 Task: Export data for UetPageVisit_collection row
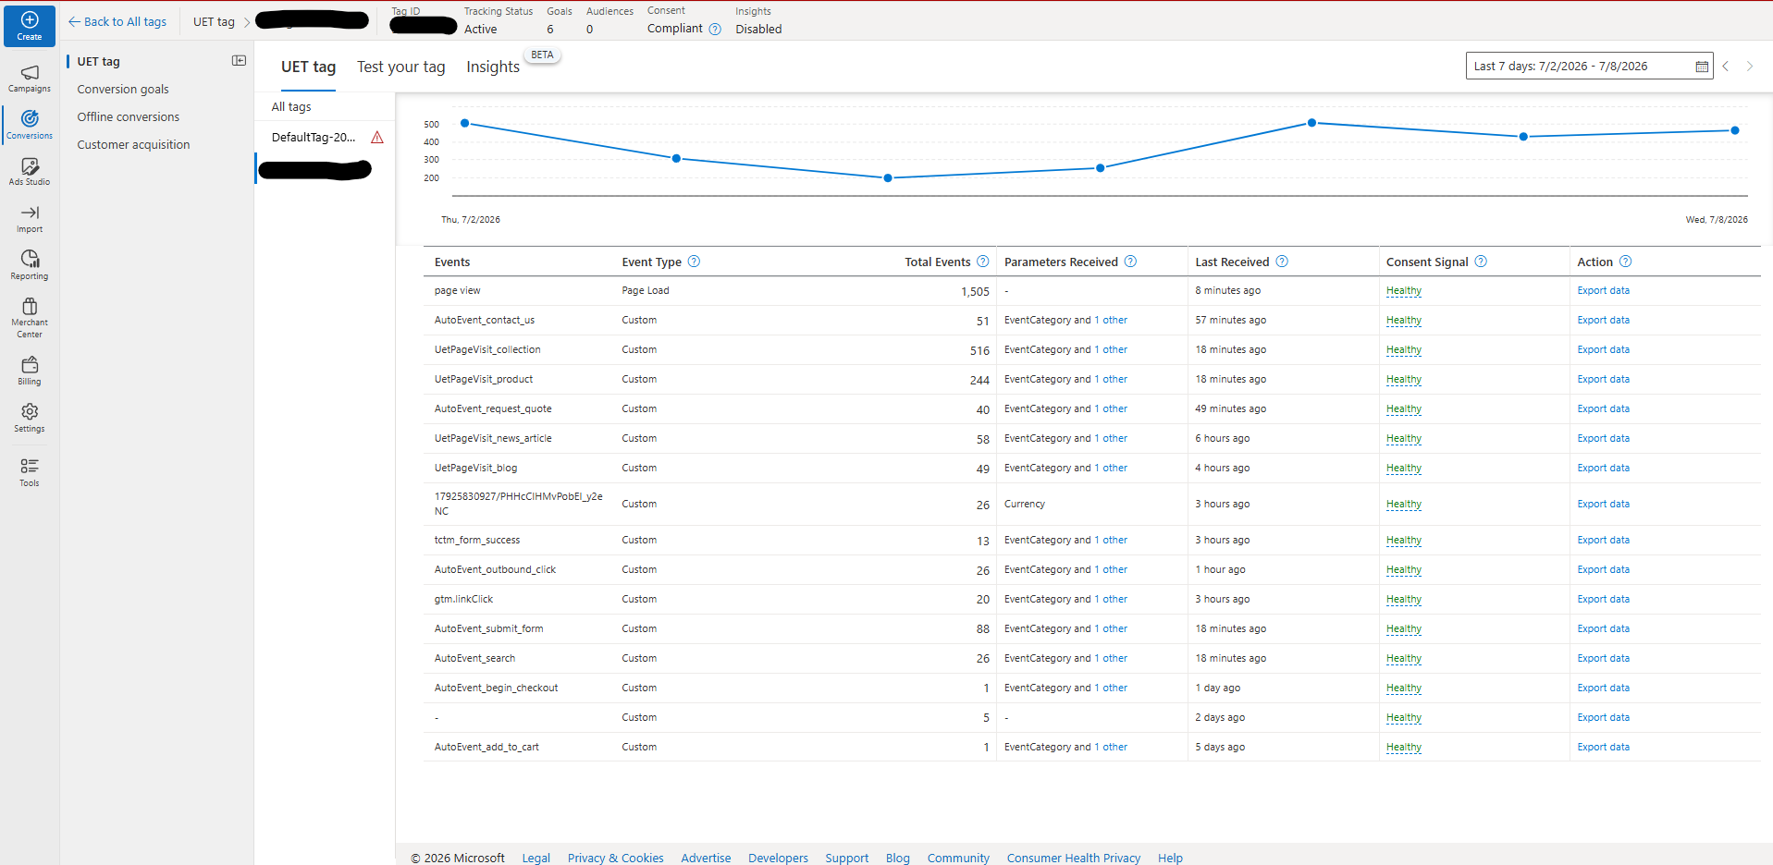pyautogui.click(x=1603, y=349)
